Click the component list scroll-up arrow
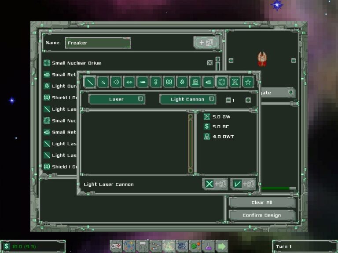 (x=218, y=59)
